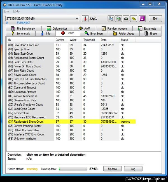
Task: Select the (0C) Power Cycle Count row
Action: click(72, 75)
